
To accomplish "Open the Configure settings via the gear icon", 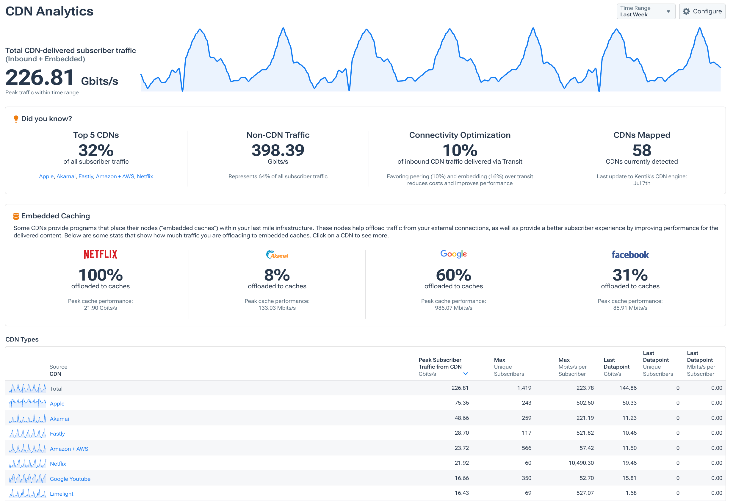I will coord(687,11).
